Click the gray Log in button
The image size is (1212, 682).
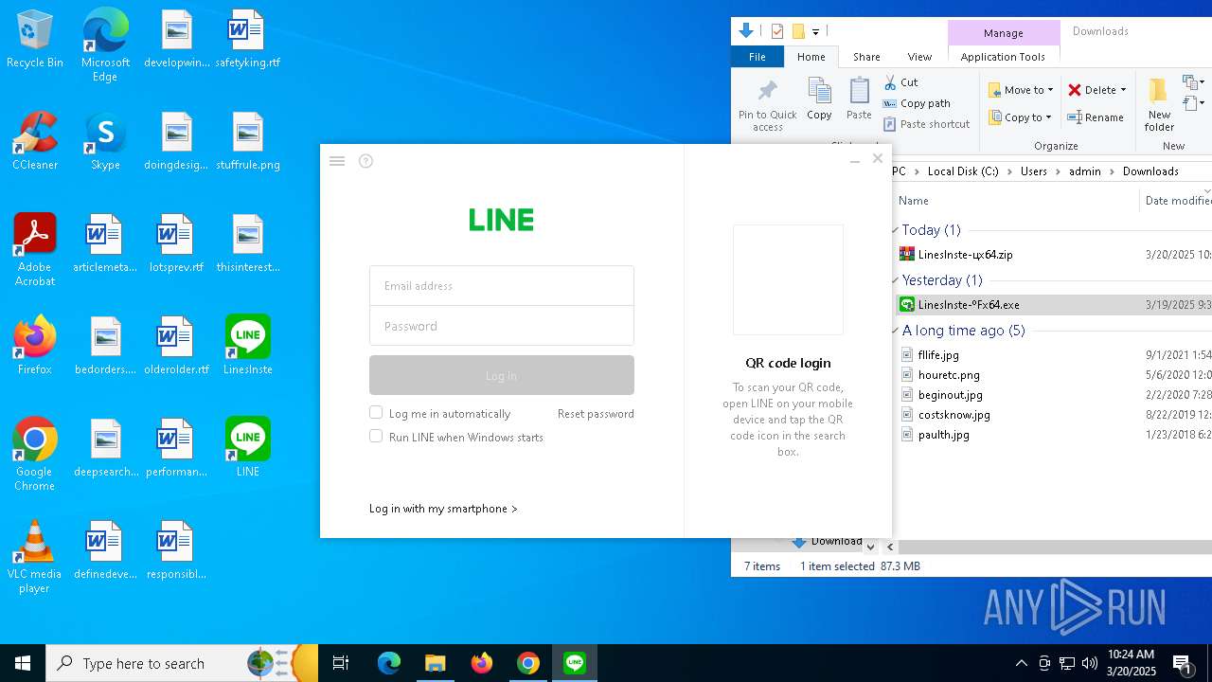[502, 375]
